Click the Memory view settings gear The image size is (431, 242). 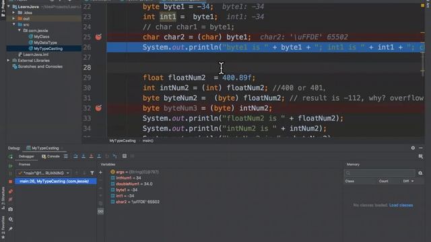[x=420, y=173]
